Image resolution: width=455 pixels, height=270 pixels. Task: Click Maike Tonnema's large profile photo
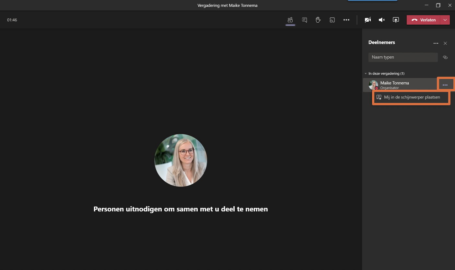[181, 160]
